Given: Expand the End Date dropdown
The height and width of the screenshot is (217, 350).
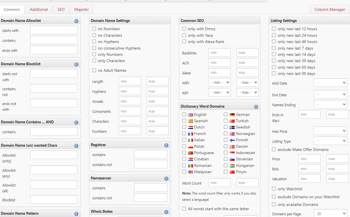Looking at the screenshot, I should click(x=330, y=94).
